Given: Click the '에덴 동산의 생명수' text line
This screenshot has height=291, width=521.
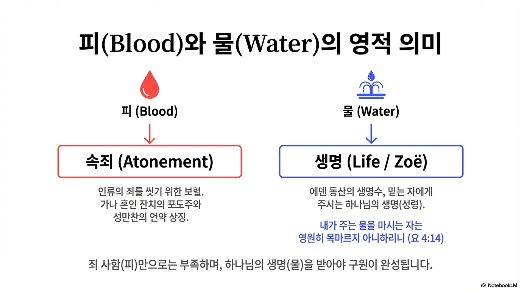Looking at the screenshot, I should (371, 191).
